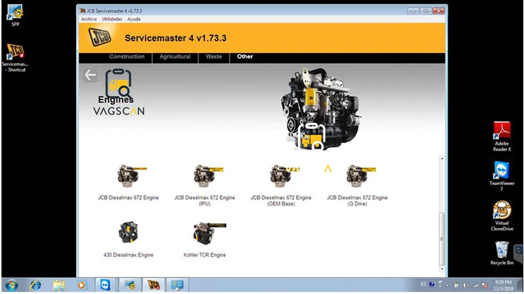This screenshot has width=524, height=294.
Task: Open TeamViewer 7 desktop icon
Action: tap(502, 176)
